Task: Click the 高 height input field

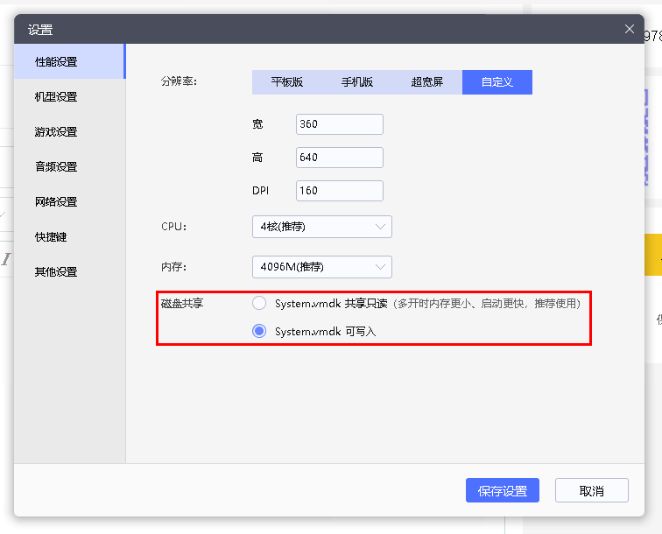Action: tap(339, 158)
